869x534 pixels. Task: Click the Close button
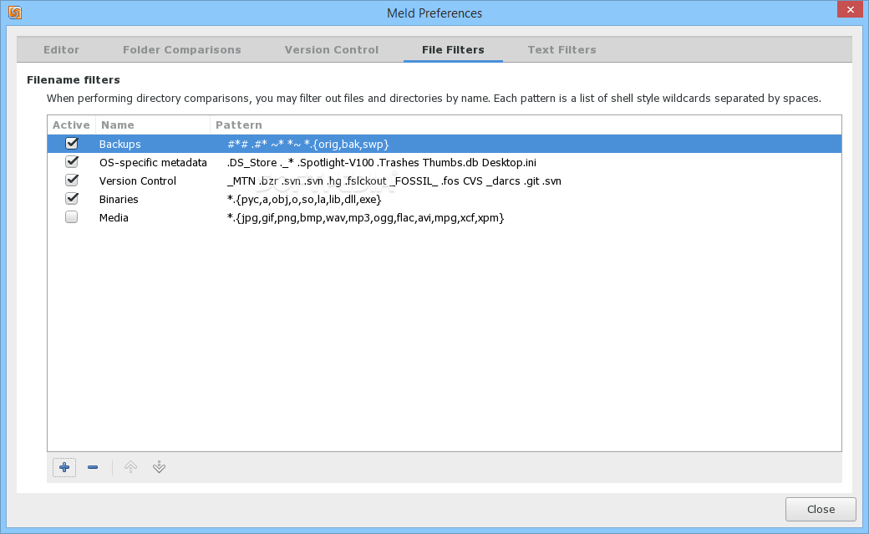821,509
